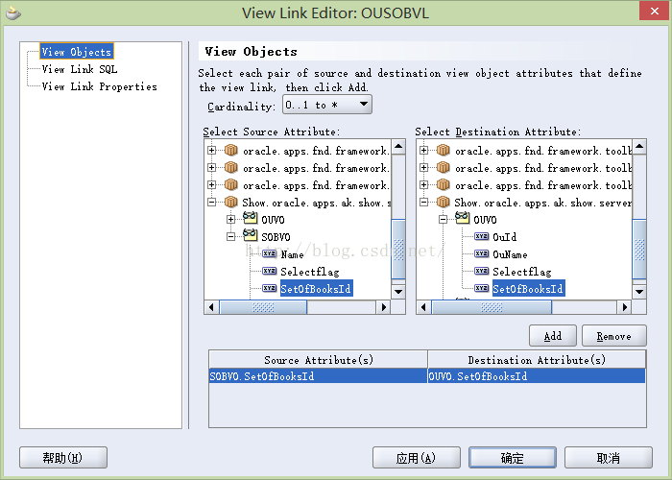The height and width of the screenshot is (480, 672).
Task: Click the 应用(A) apply button
Action: pos(417,458)
